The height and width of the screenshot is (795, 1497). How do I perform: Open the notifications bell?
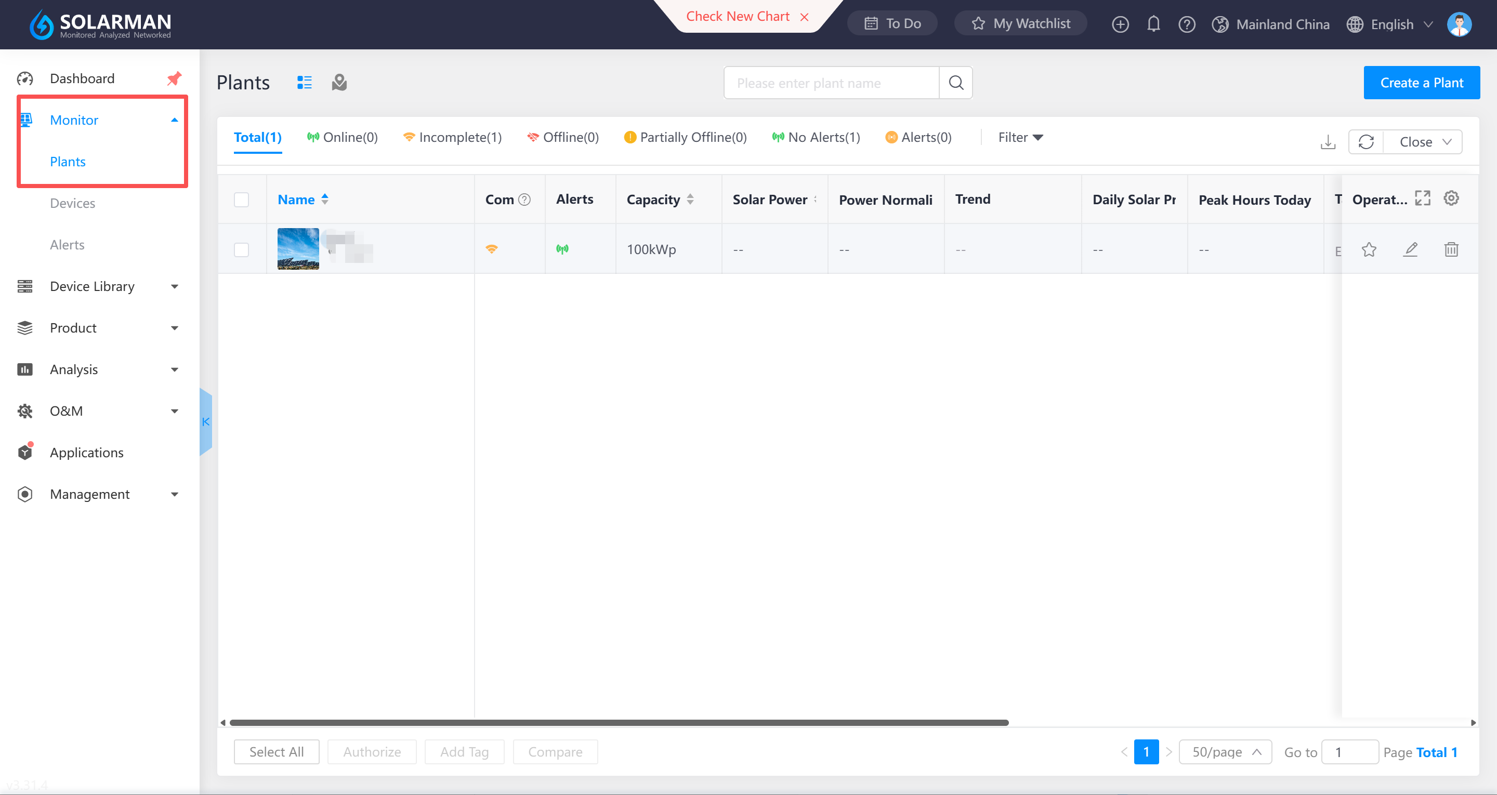(1153, 24)
